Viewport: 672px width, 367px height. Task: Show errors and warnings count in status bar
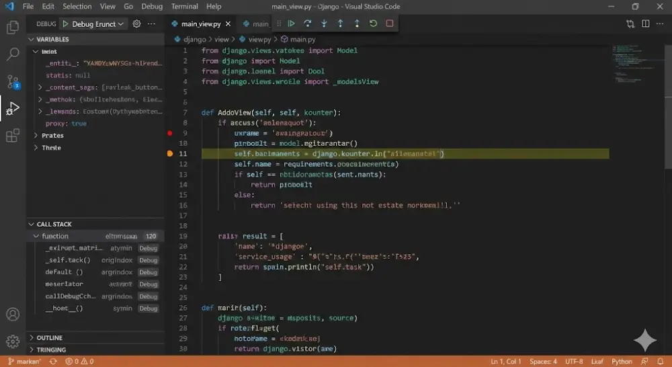pyautogui.click(x=79, y=362)
